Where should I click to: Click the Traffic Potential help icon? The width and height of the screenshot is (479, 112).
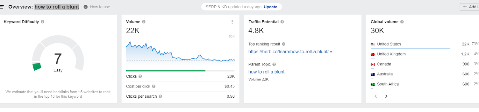pos(282,22)
